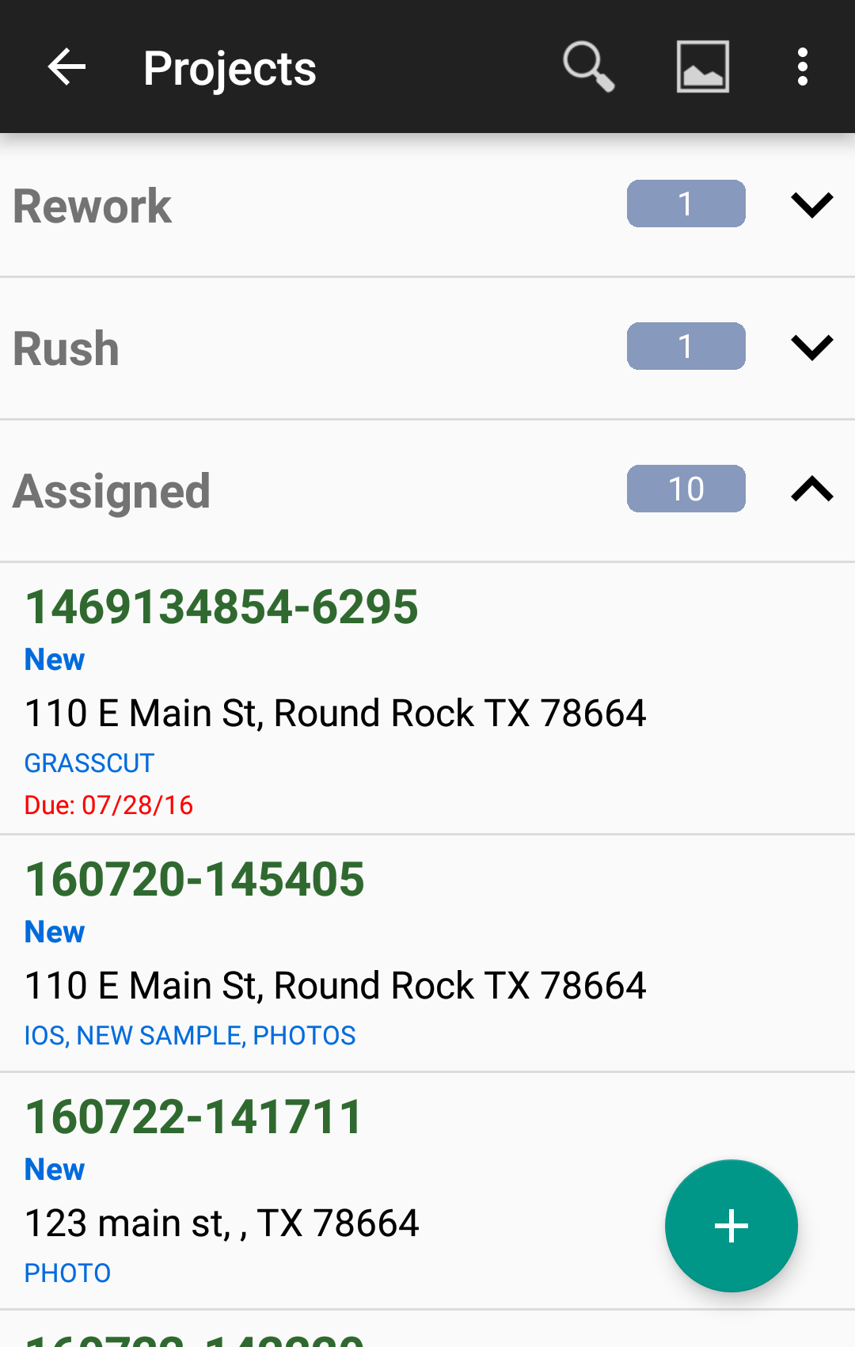Collapse the Assigned section chevron
Viewport: 855px width, 1347px height.
[x=812, y=489]
